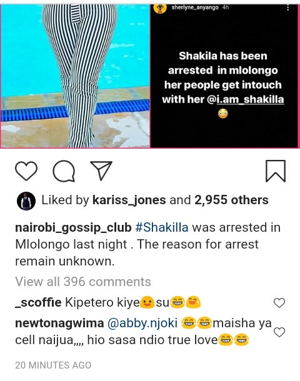The height and width of the screenshot is (381, 300).
Task: Open _scoffie commenter profile
Action: tap(38, 303)
